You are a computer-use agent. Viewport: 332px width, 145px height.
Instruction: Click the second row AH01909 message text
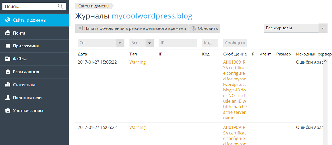pos(235,135)
